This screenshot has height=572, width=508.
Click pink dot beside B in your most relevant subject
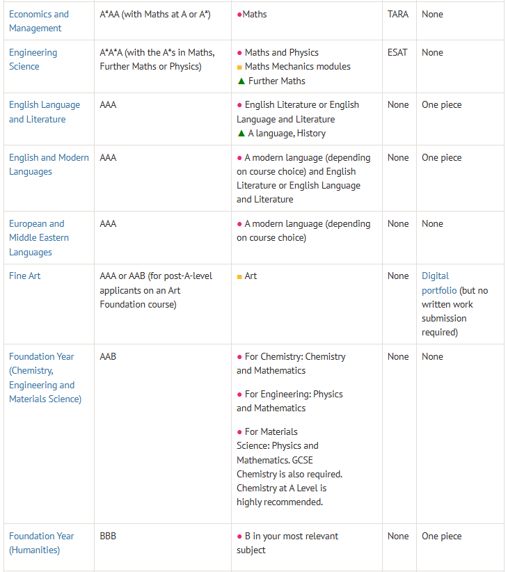click(239, 537)
